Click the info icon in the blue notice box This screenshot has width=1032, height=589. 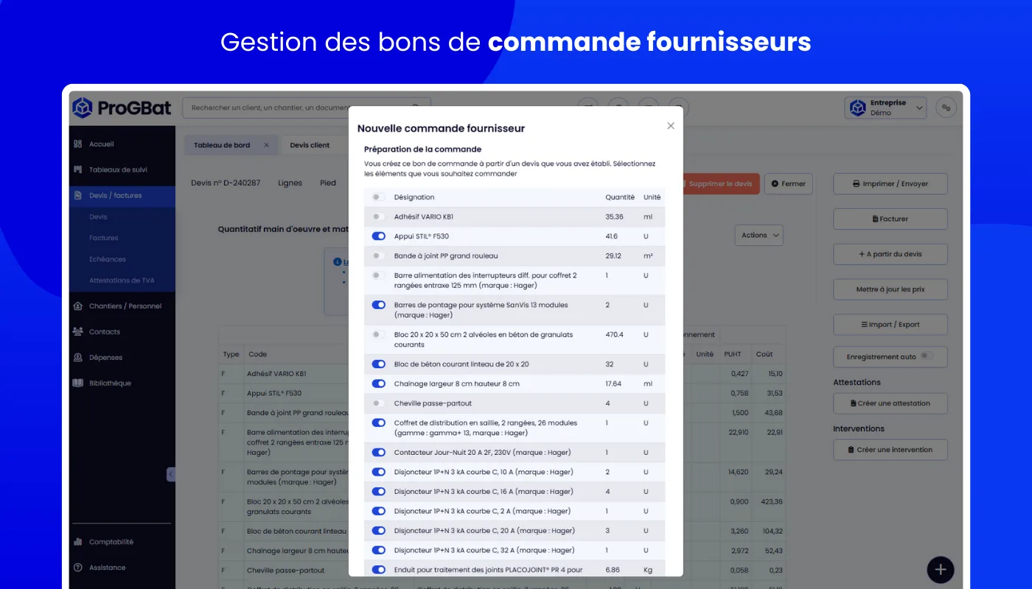338,261
